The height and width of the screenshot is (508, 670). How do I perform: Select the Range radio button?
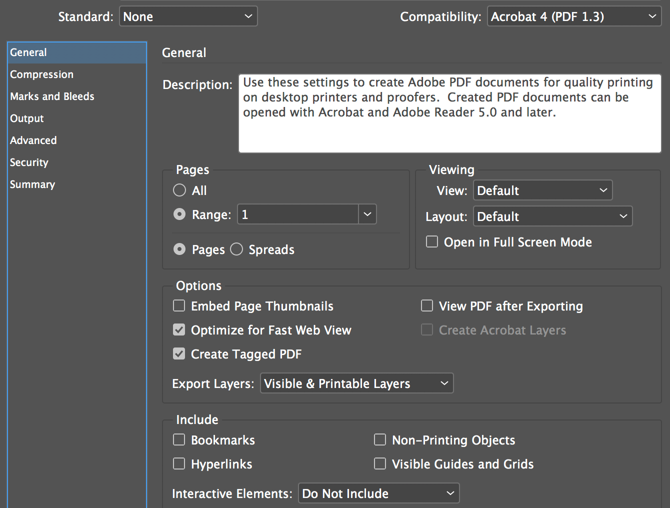coord(179,214)
